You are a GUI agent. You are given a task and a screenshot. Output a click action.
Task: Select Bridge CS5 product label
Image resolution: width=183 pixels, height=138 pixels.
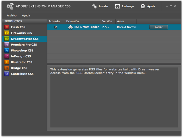[x=19, y=68]
